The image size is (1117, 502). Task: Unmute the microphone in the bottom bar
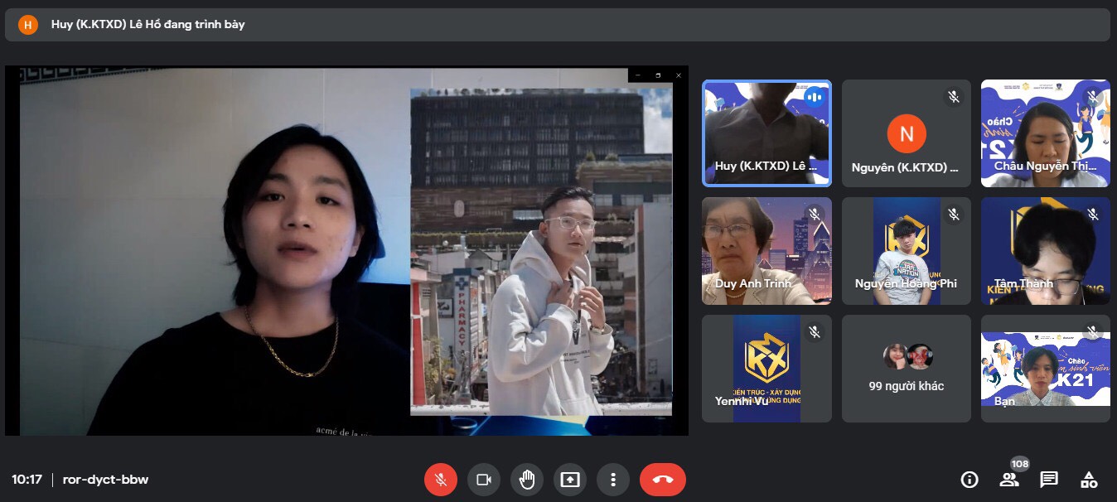click(441, 480)
